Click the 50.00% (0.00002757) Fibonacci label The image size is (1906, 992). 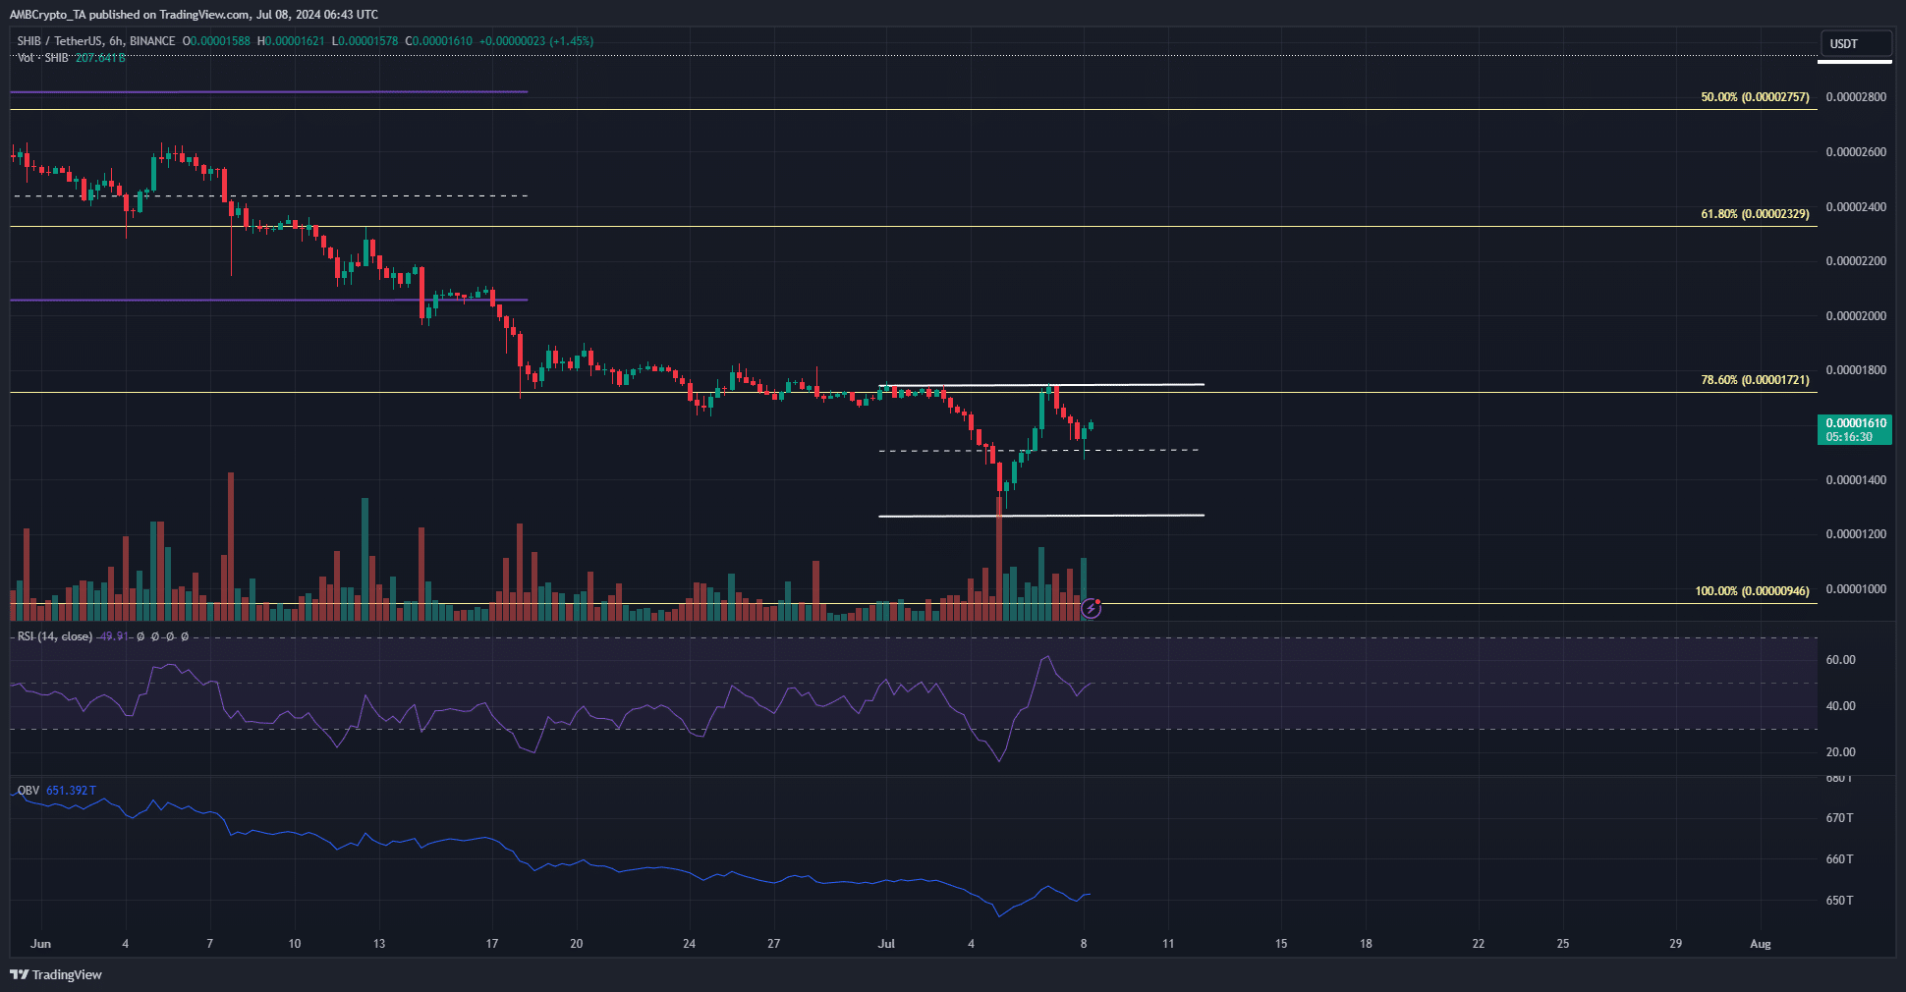point(1755,97)
